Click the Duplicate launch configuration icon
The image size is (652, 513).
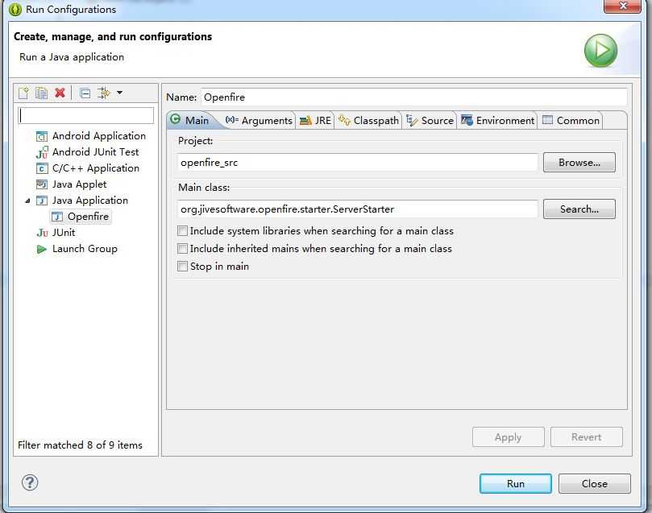tap(41, 93)
